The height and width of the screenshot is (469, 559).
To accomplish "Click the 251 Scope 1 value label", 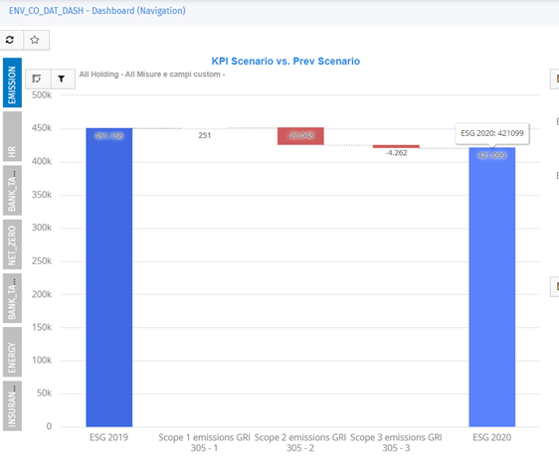I will 205,135.
